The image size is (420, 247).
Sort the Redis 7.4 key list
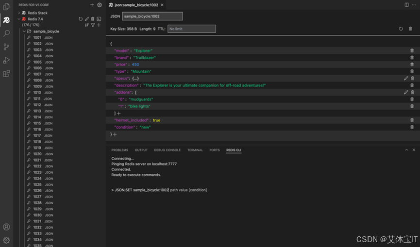point(86,25)
